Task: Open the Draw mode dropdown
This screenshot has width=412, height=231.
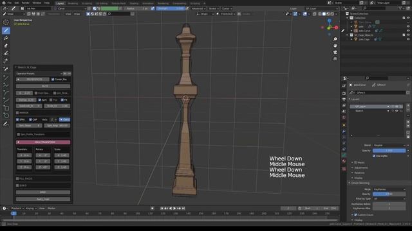Action: [x=14, y=14]
